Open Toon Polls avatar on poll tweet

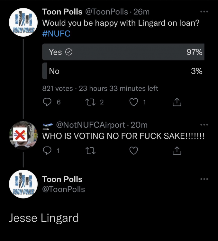coord(23,22)
